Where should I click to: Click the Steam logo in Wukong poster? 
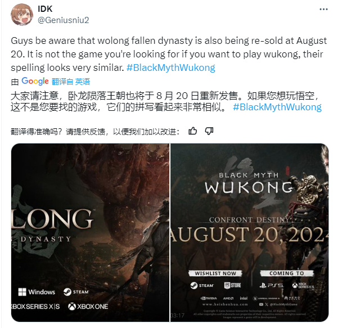[x=202, y=285]
